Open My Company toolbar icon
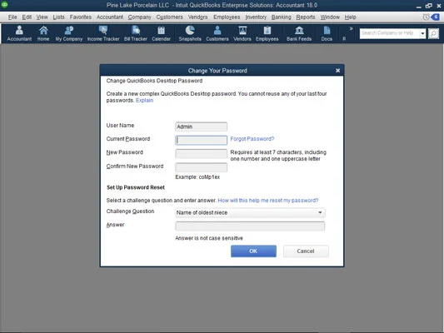 click(x=69, y=33)
